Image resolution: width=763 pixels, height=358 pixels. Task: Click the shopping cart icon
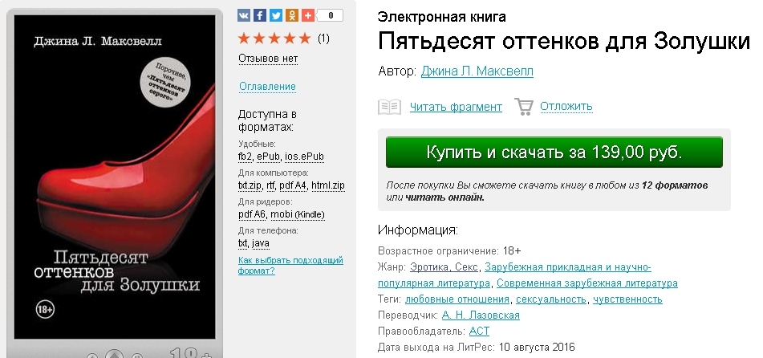click(x=524, y=107)
